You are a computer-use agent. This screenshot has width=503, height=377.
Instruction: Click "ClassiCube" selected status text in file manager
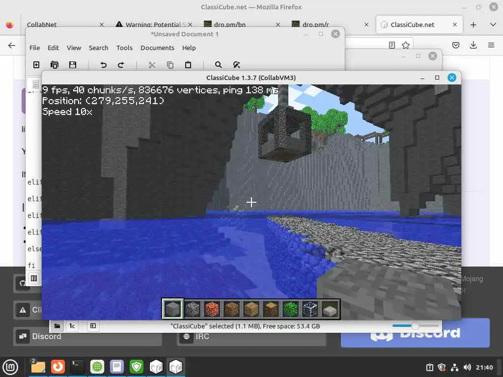point(245,326)
